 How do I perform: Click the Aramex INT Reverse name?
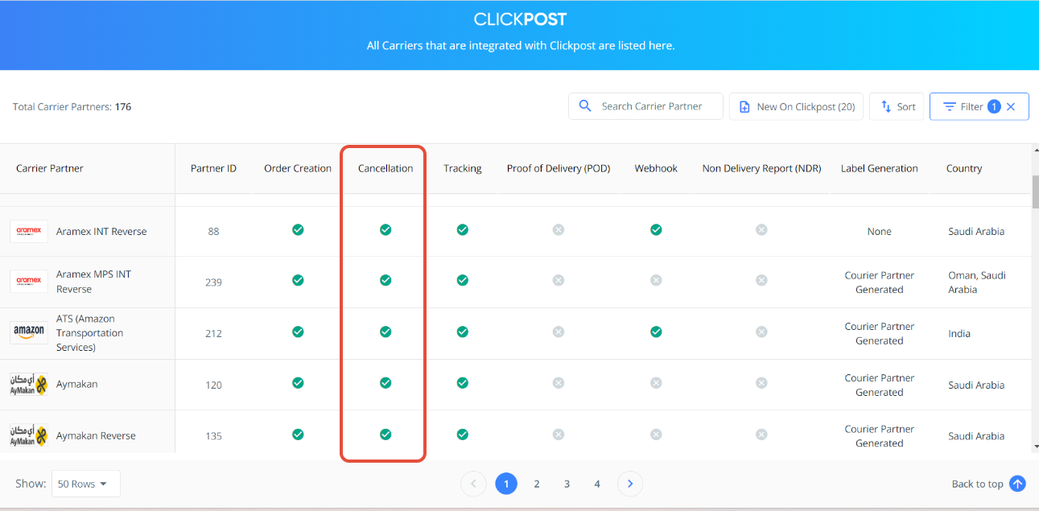101,231
